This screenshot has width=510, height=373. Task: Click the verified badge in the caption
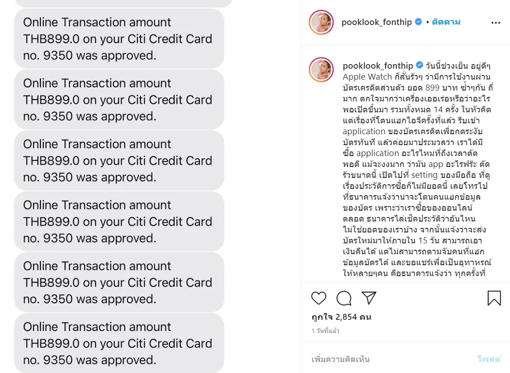[419, 66]
